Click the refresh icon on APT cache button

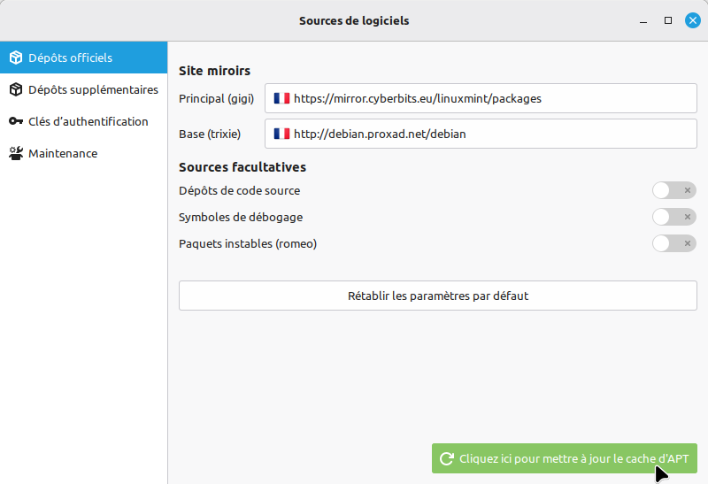coord(447,459)
